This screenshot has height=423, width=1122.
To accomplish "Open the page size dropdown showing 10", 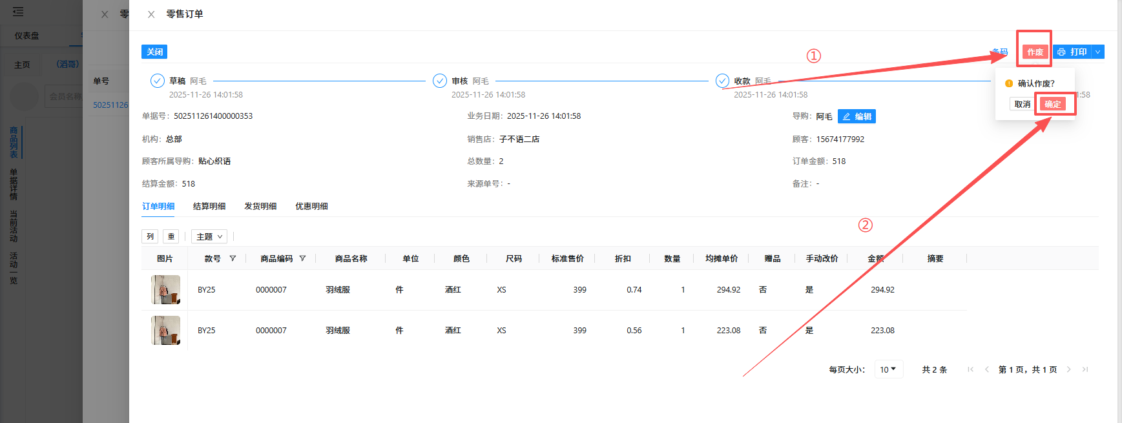I will click(x=888, y=369).
